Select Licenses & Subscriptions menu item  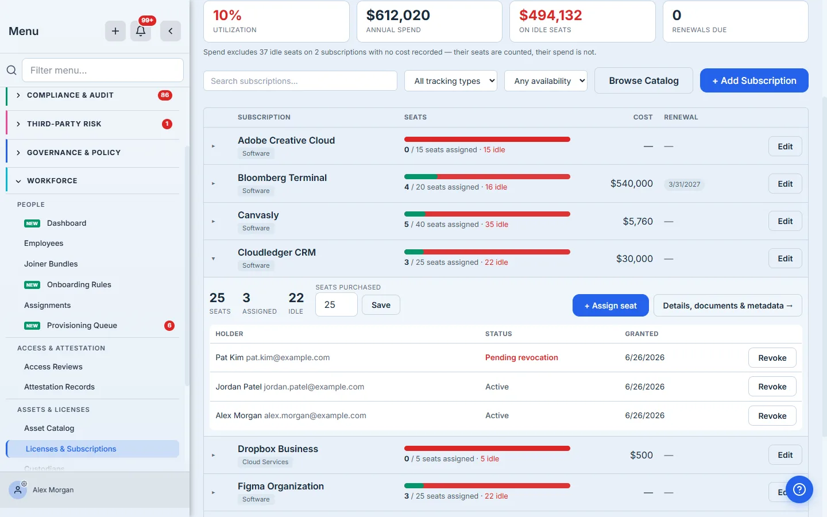(92, 449)
